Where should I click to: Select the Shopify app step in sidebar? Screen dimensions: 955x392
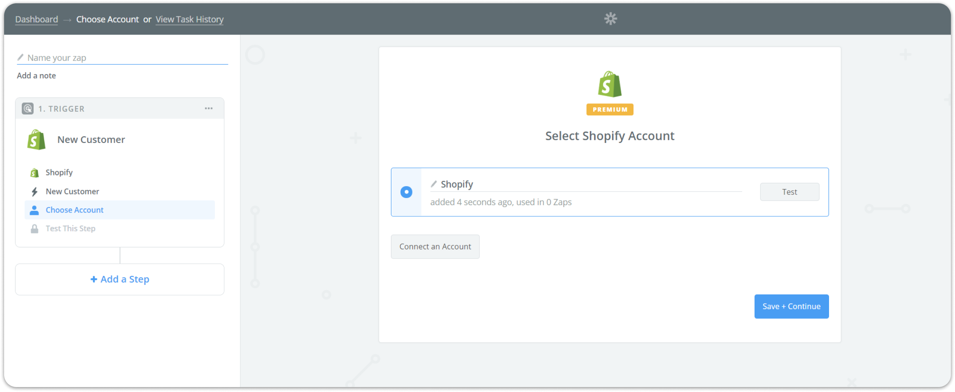click(x=119, y=173)
